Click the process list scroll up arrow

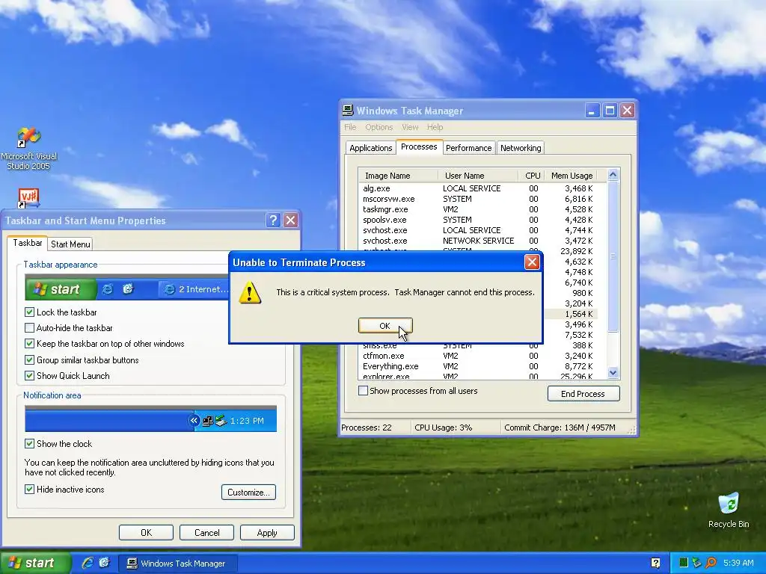613,175
